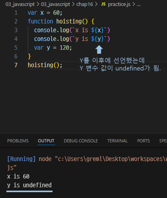Viewport: 167px width, 198px height.
Task: Click the 'y is undefined' output line
Action: point(29,185)
